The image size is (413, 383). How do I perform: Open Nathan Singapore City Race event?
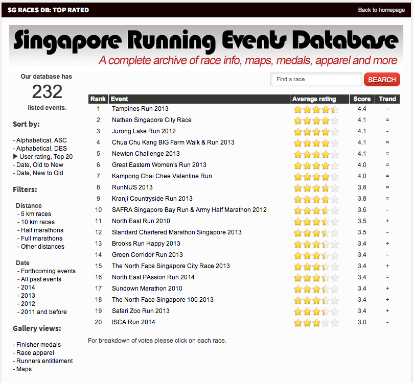pos(152,120)
